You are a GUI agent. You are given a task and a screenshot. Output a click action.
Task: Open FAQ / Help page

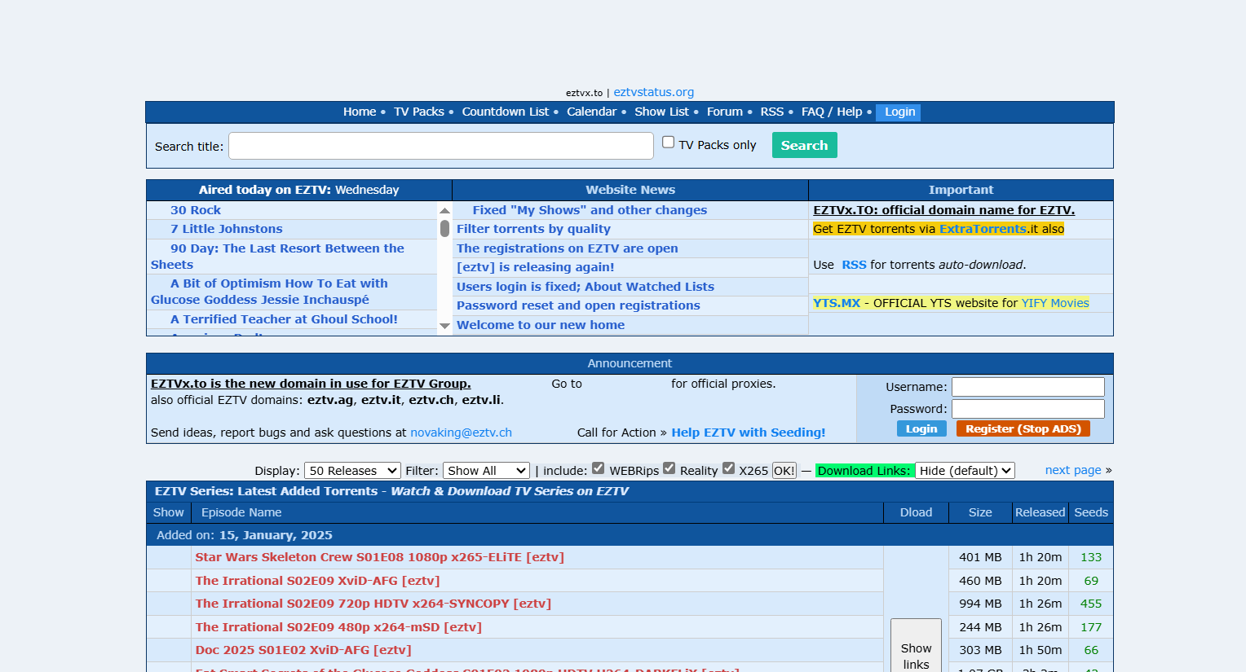[832, 112]
